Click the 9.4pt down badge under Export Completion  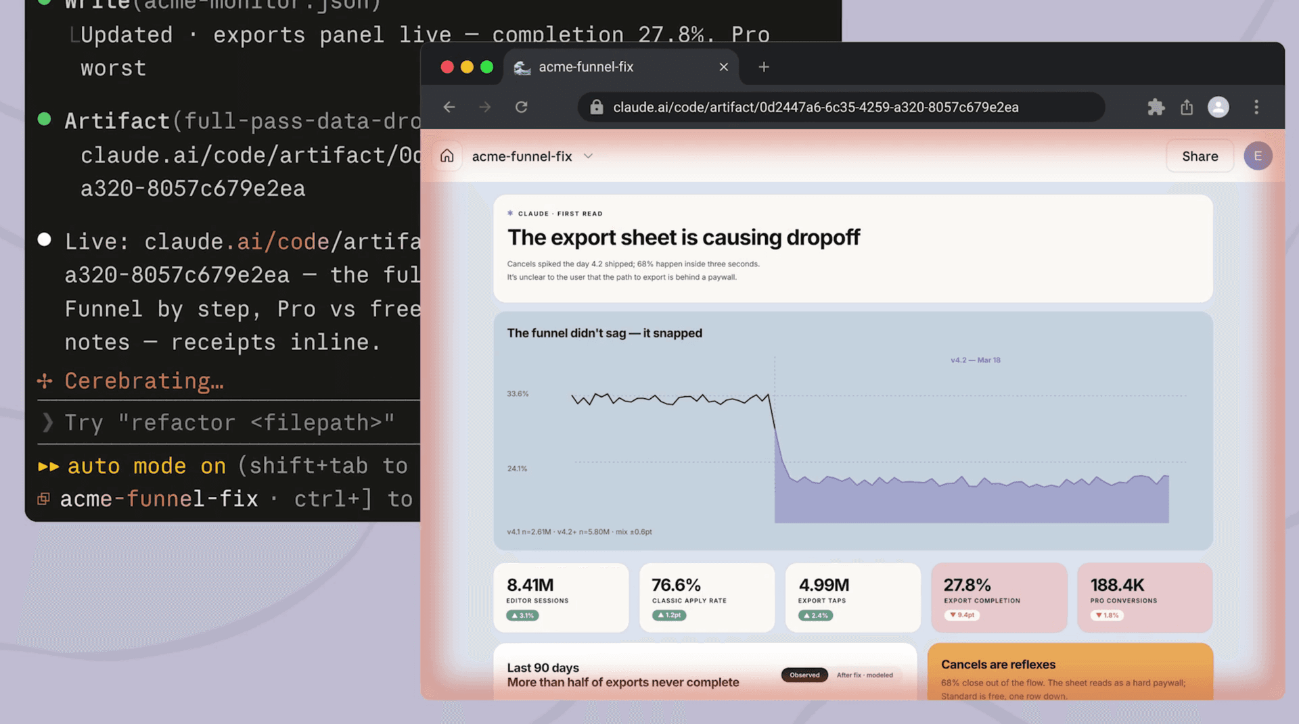[962, 615]
